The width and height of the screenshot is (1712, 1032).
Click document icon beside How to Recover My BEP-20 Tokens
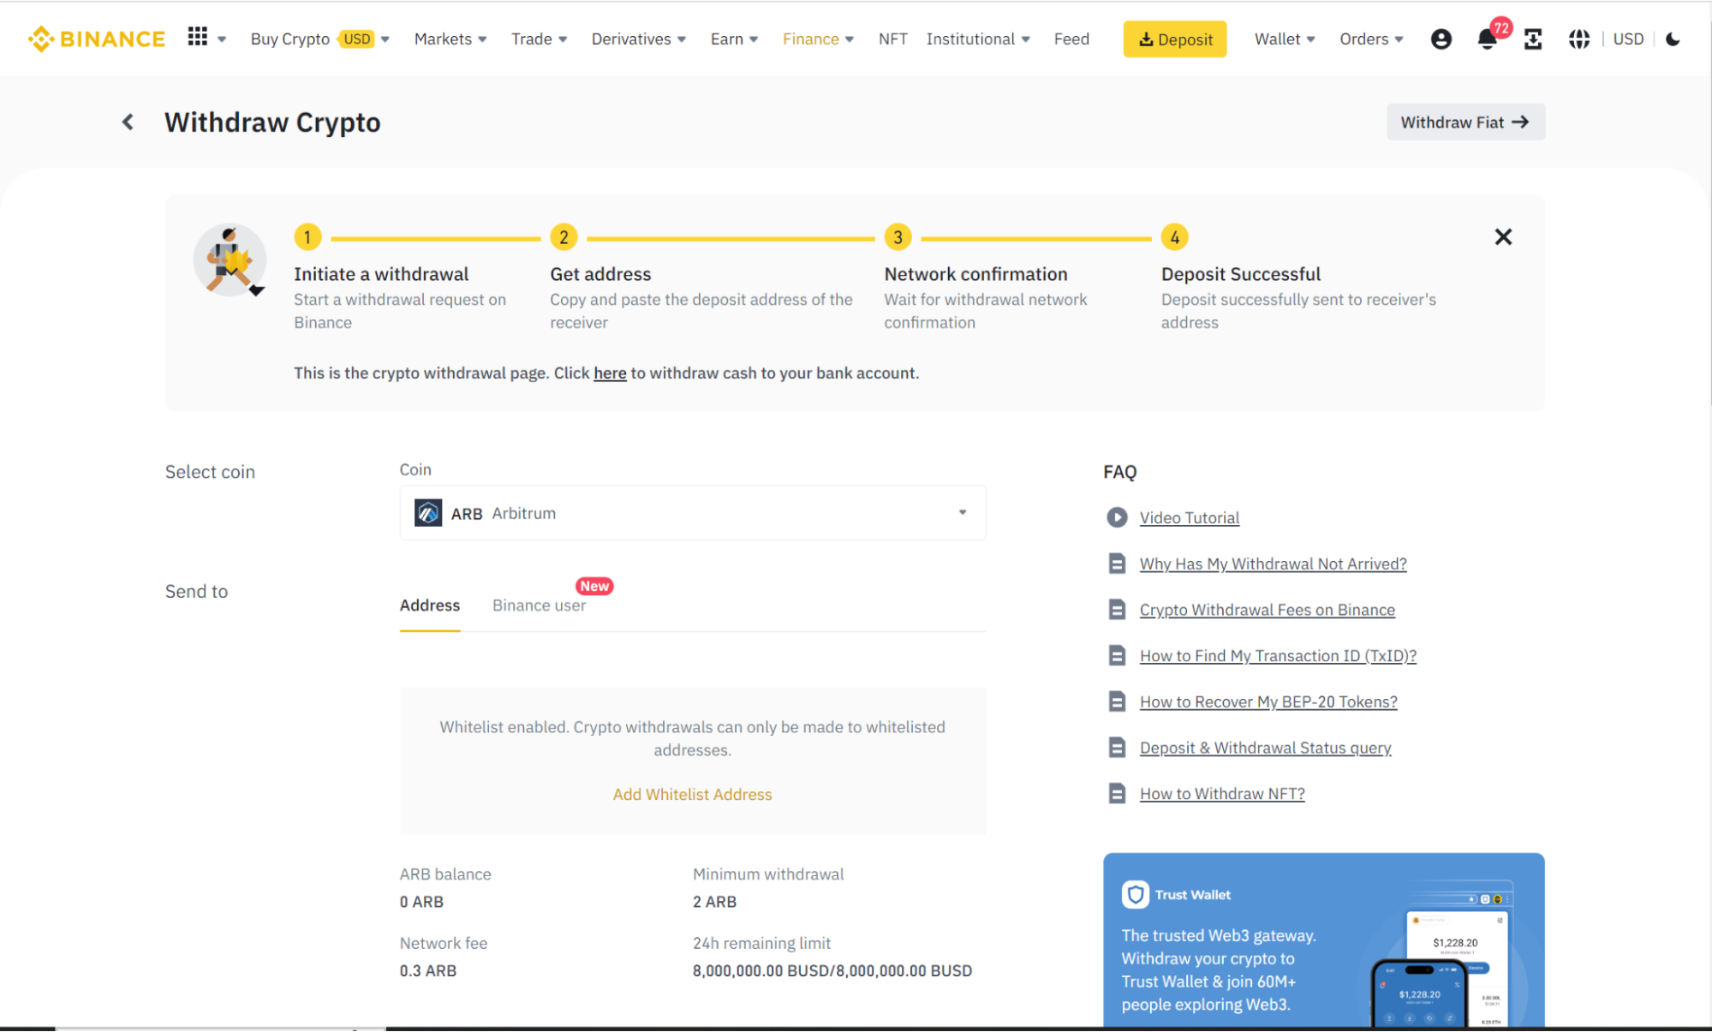click(x=1117, y=701)
